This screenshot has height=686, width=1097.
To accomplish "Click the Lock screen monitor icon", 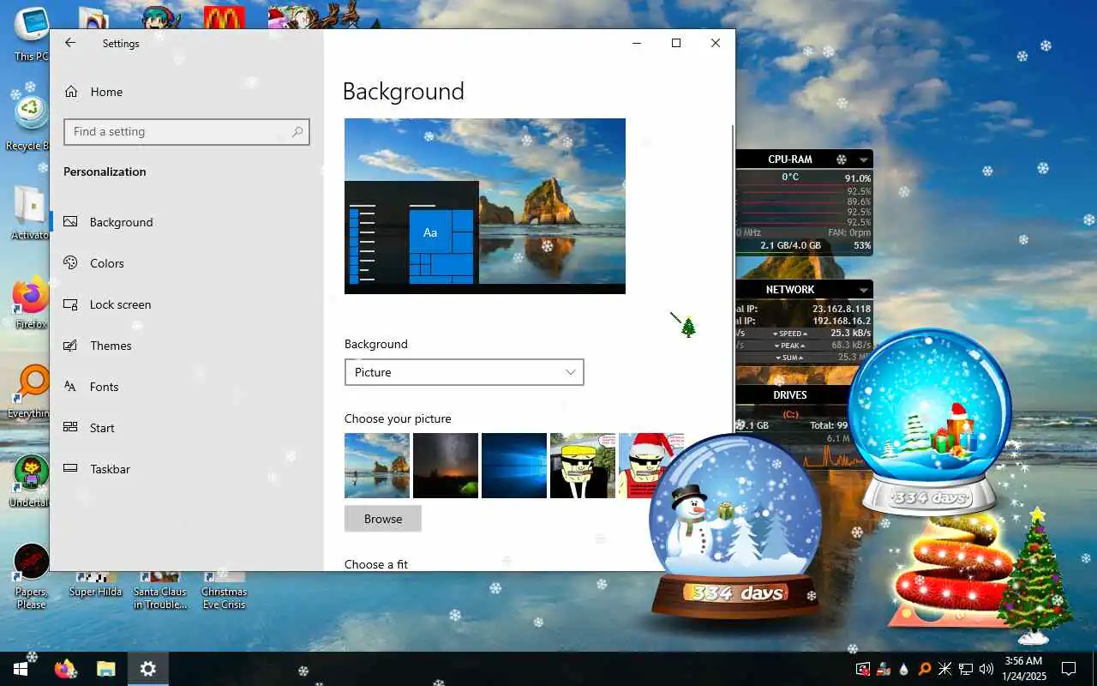I will 71,304.
